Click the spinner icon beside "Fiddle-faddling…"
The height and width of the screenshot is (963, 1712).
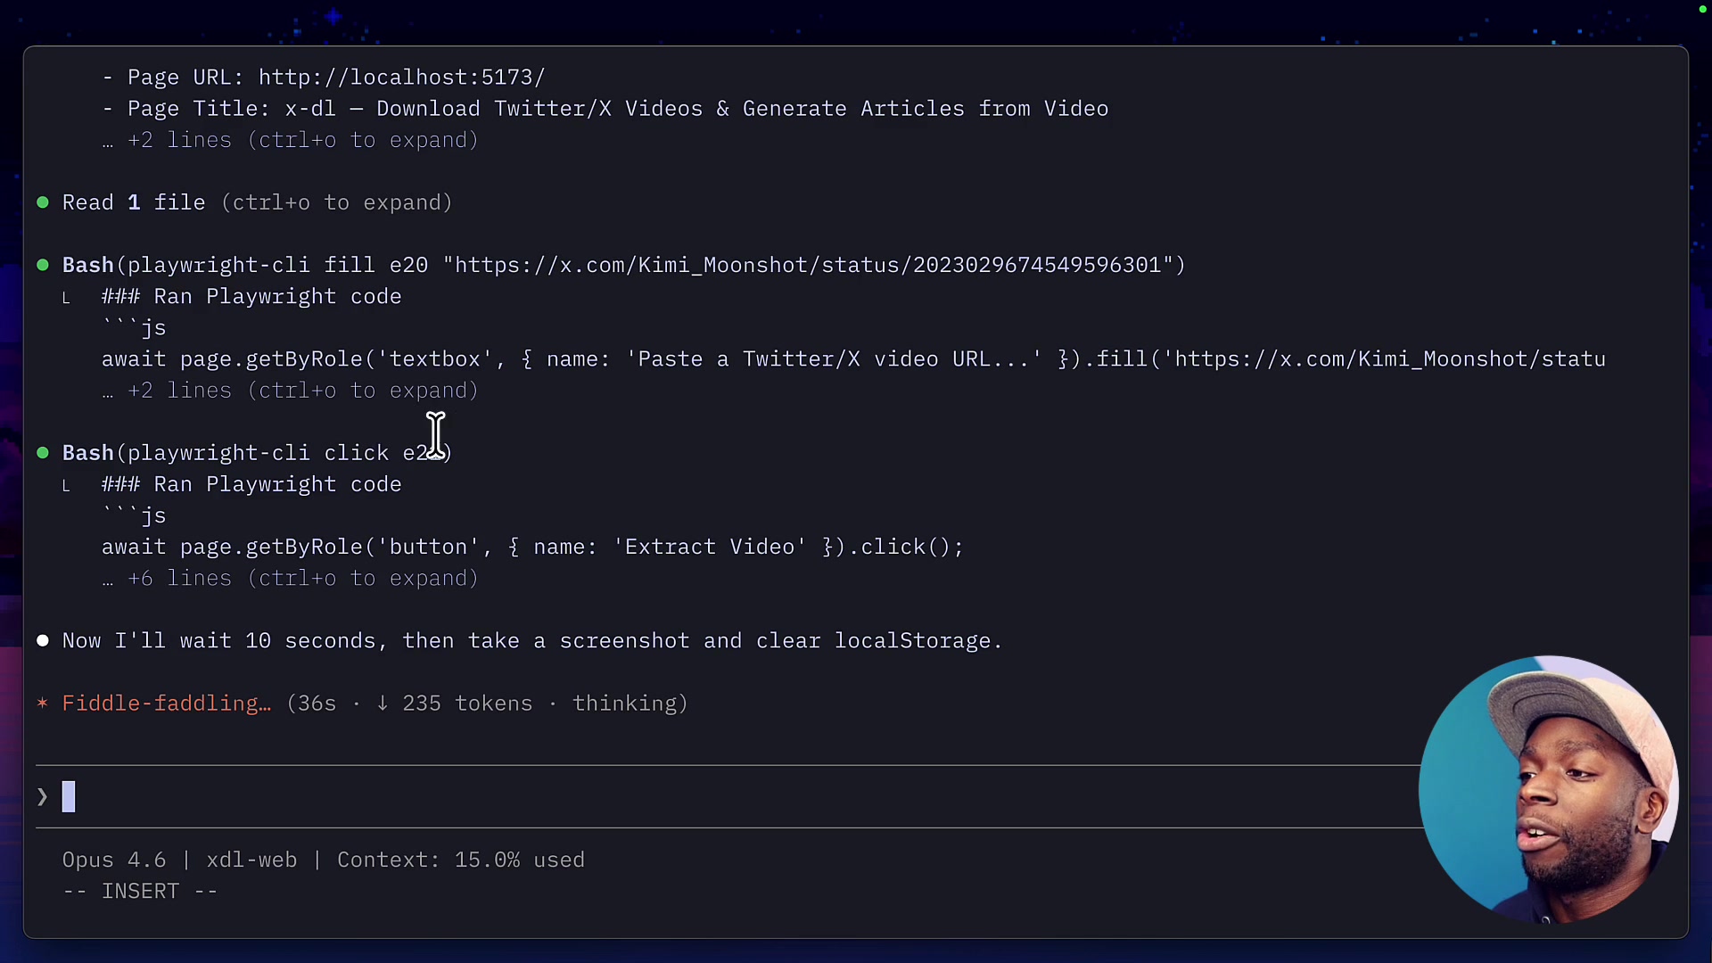[41, 704]
